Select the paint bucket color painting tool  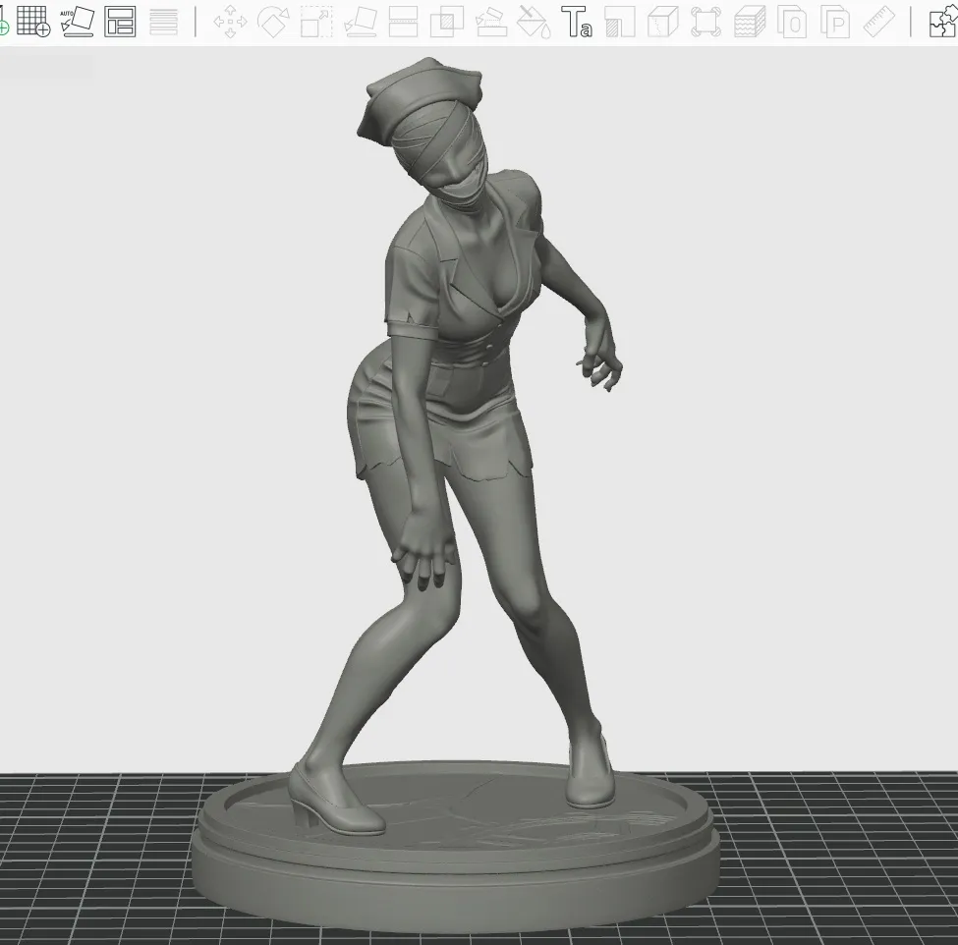point(534,22)
